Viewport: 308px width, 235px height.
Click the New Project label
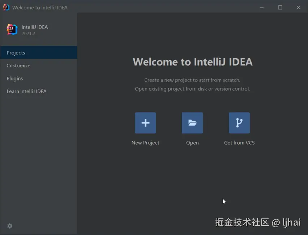coord(145,143)
